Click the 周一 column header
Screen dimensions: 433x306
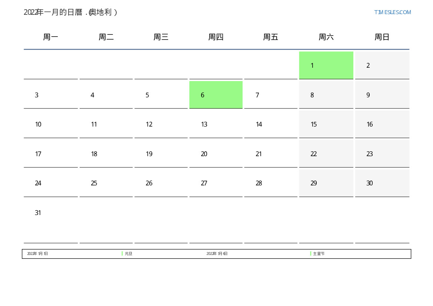pos(51,37)
